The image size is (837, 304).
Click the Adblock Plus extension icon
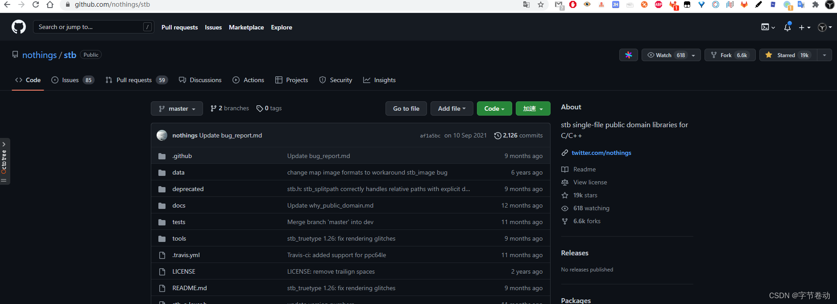(x=659, y=4)
